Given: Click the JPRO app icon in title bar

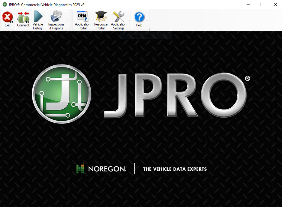Looking at the screenshot, I should coord(4,4).
